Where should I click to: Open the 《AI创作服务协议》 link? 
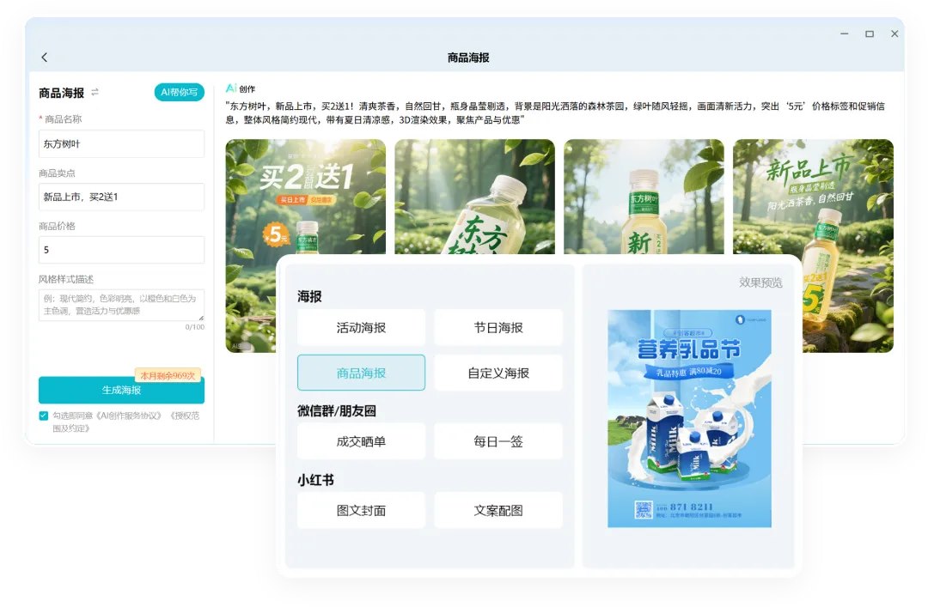tap(128, 416)
